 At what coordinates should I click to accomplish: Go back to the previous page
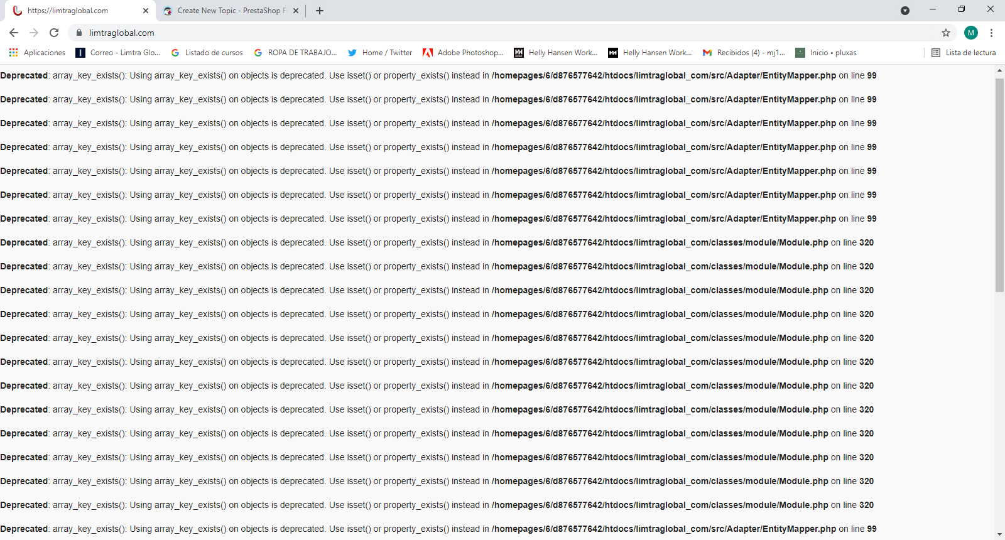[14, 33]
